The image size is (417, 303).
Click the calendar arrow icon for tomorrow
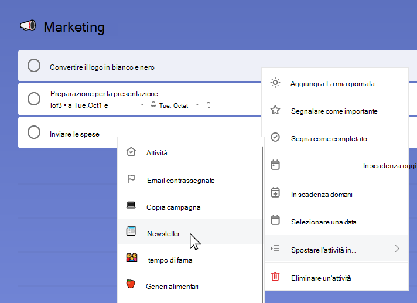(275, 192)
